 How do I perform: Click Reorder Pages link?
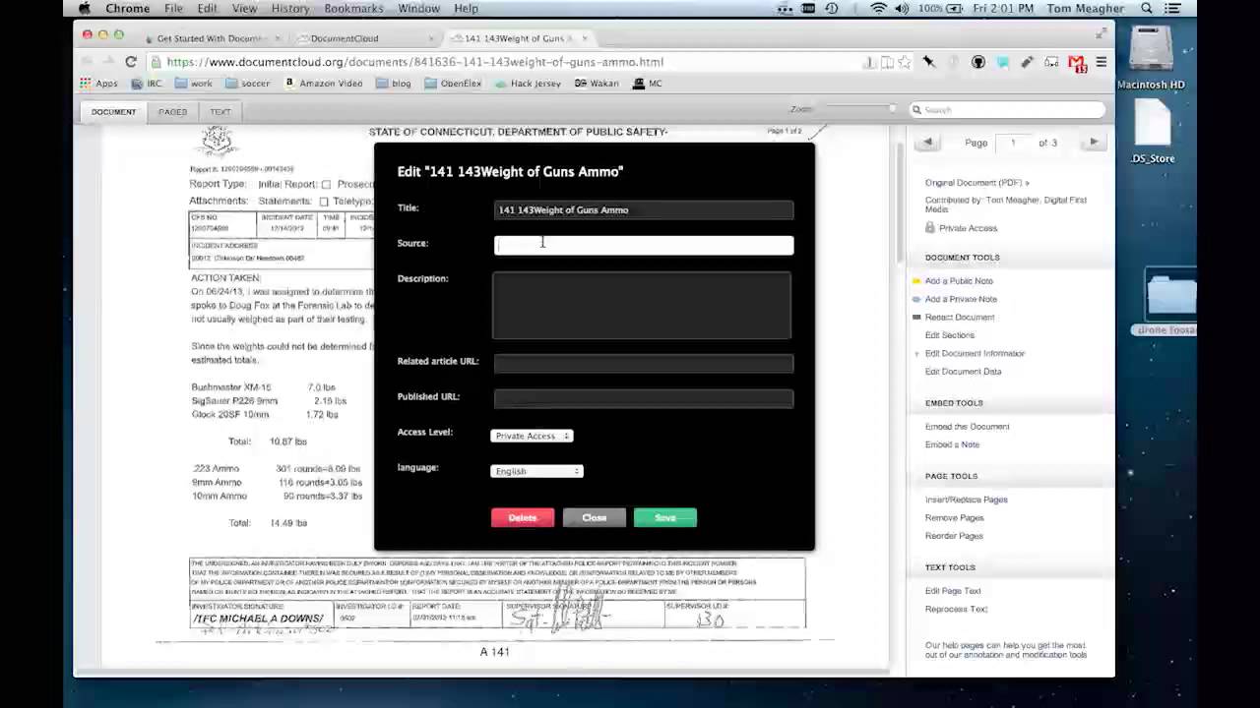click(x=954, y=536)
